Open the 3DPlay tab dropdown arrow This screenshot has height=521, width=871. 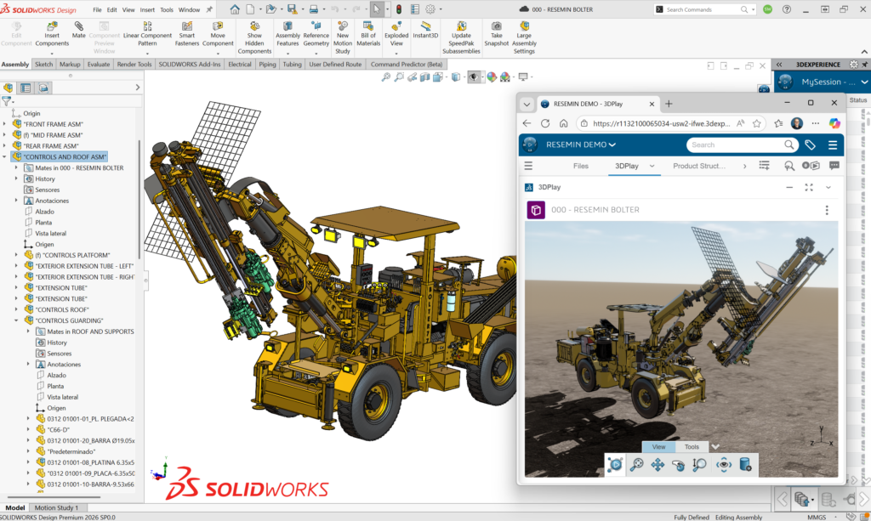pos(652,166)
